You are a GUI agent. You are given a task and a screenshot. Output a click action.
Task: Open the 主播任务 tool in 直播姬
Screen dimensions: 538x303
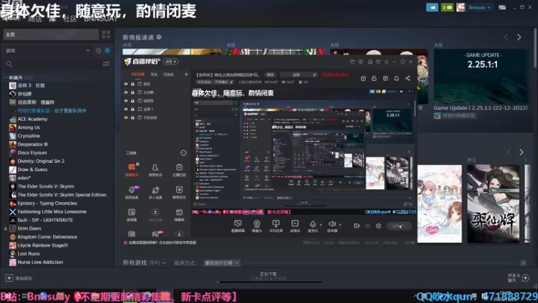(x=179, y=170)
